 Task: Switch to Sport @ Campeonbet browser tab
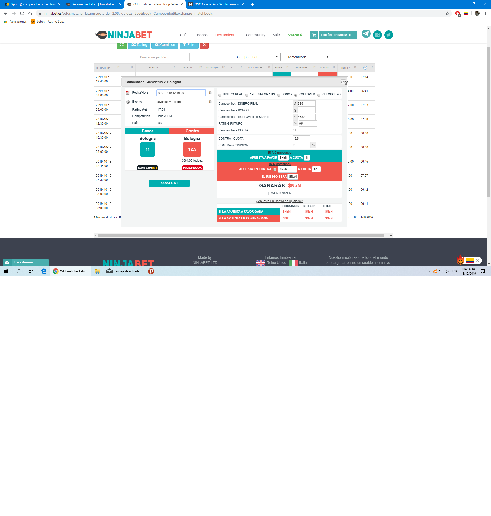(32, 4)
